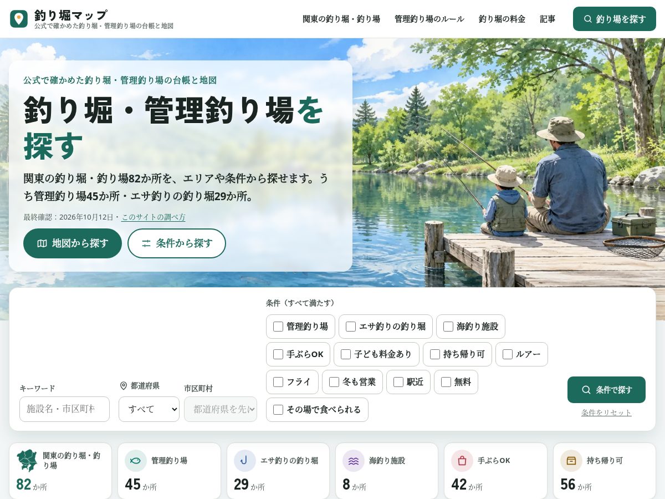This screenshot has width=665, height=499.
Task: Toggle the ルアー checkbox
Action: [508, 354]
